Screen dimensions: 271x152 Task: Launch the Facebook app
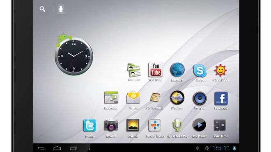pyautogui.click(x=221, y=98)
